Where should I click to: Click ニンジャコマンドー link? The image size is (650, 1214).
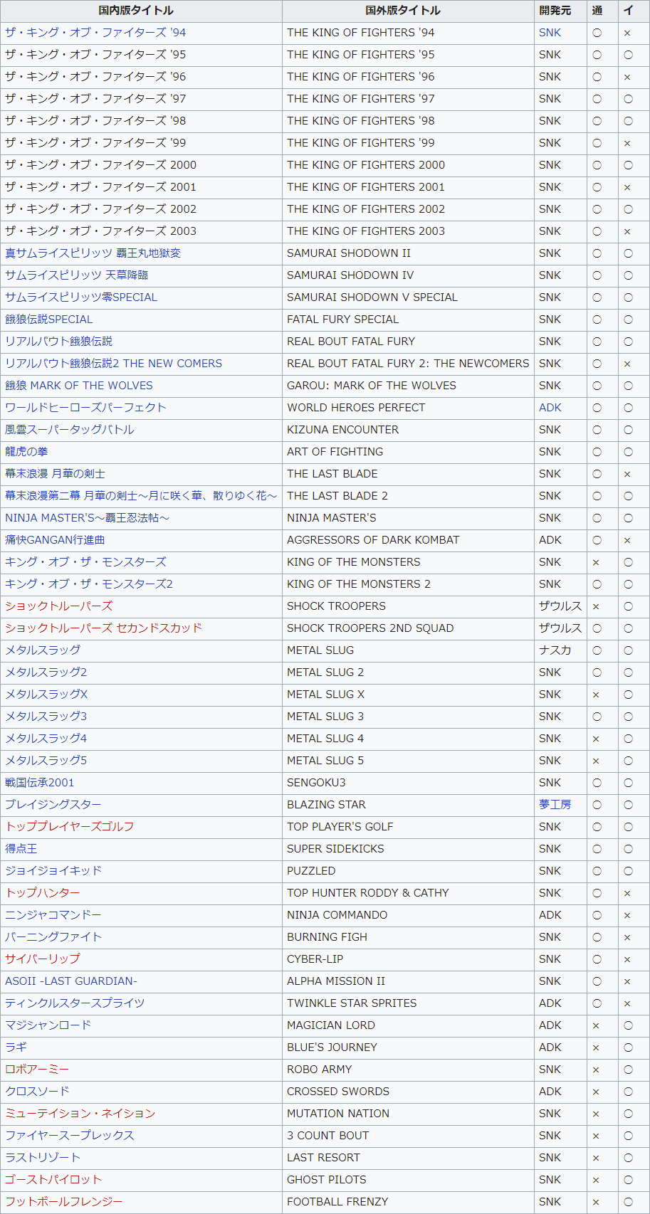[53, 915]
